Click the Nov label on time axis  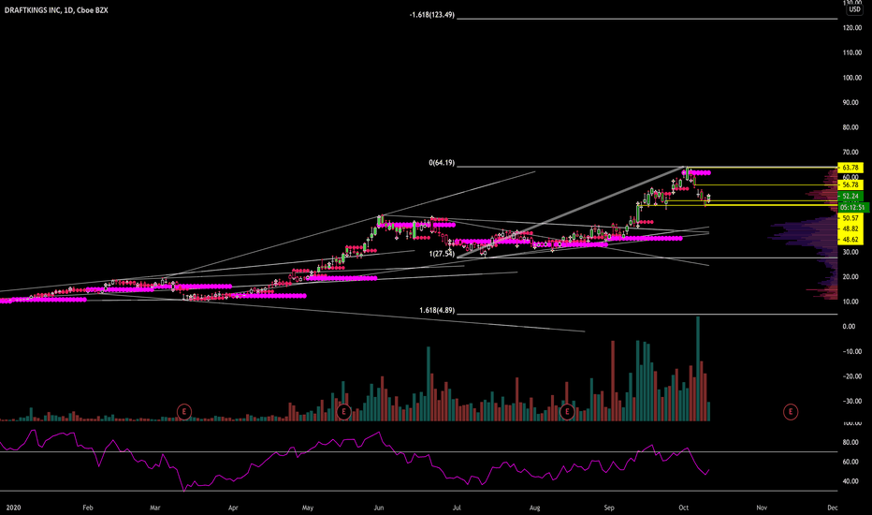click(762, 508)
